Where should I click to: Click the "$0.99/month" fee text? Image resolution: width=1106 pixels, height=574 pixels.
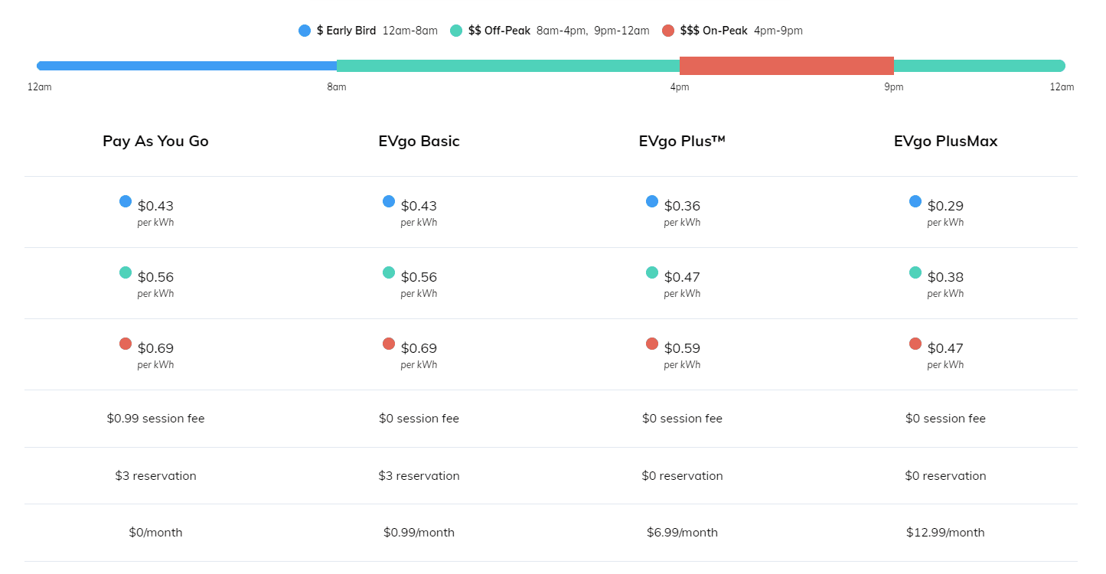point(419,533)
